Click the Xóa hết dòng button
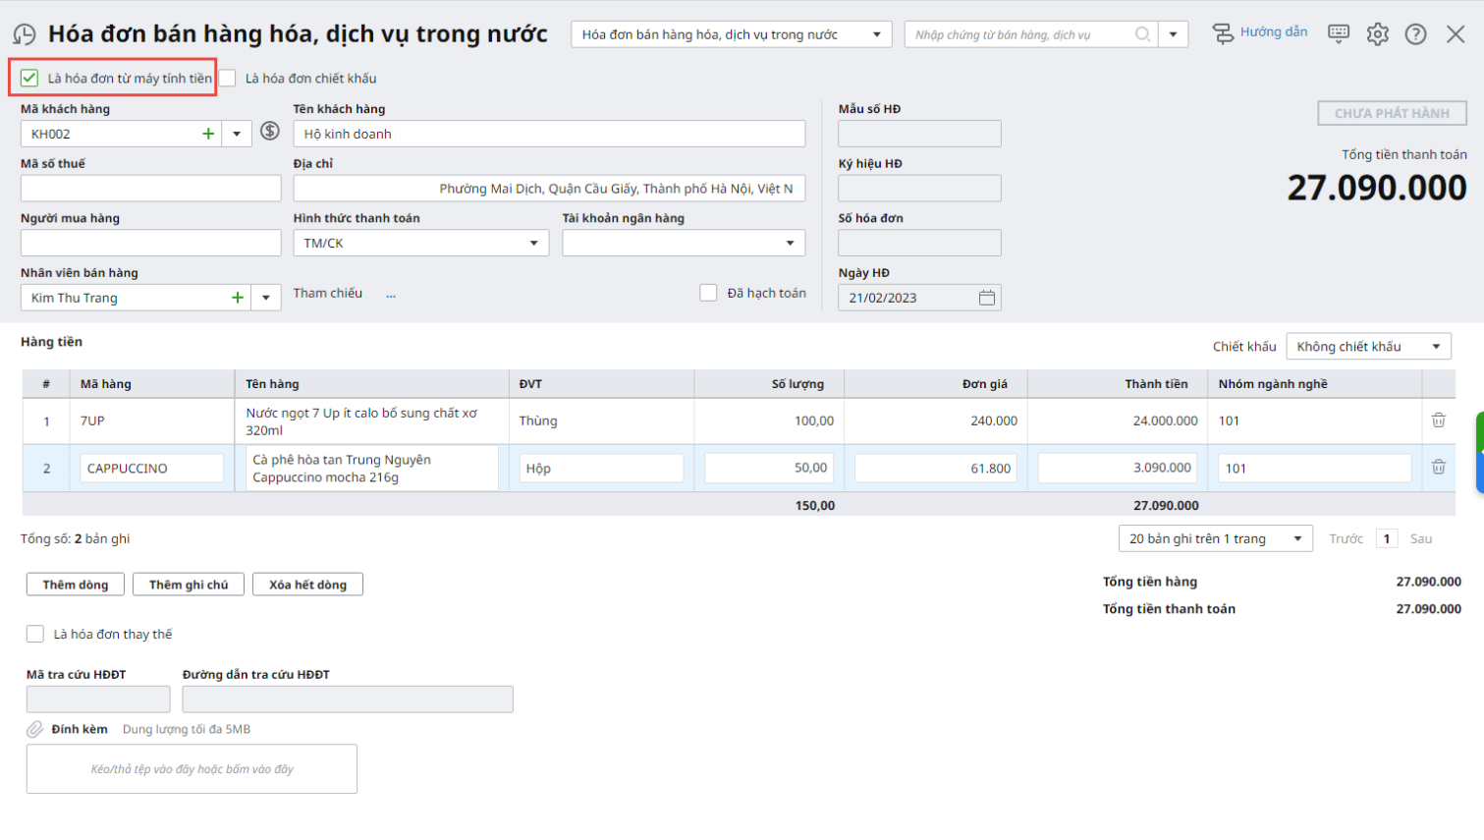 point(307,585)
